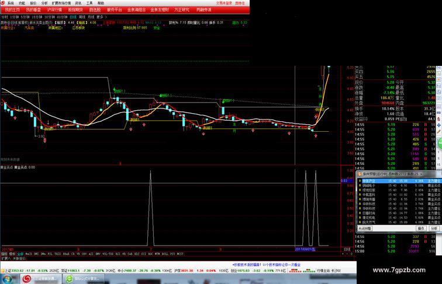Open 服务平台 tab
Viewport: 442px width, 284px height.
point(114,9)
